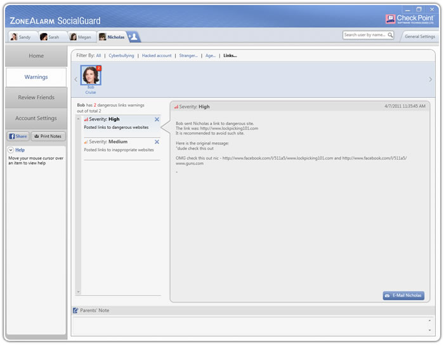Click the 'Severity: Medium' warning heading

click(x=108, y=142)
